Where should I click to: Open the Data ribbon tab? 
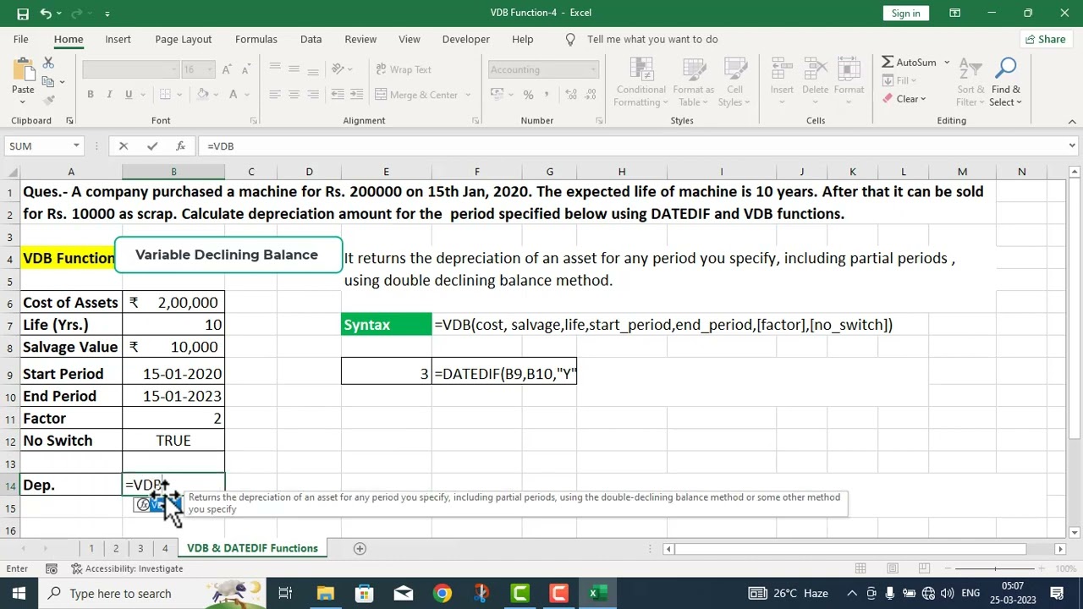coord(311,39)
